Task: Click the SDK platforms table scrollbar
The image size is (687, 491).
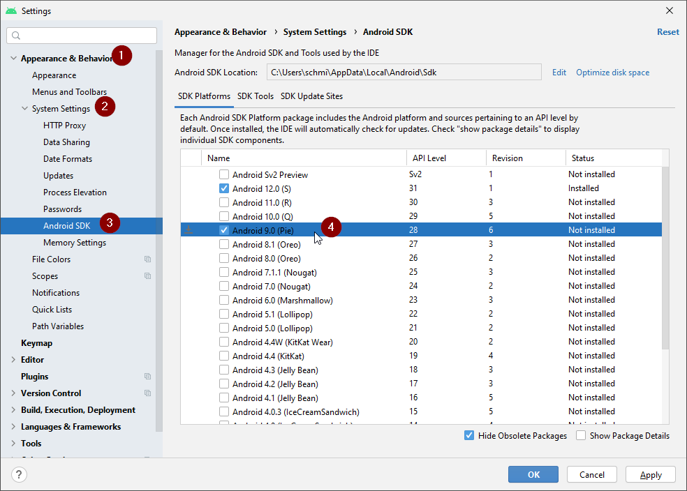Action: click(x=665, y=258)
